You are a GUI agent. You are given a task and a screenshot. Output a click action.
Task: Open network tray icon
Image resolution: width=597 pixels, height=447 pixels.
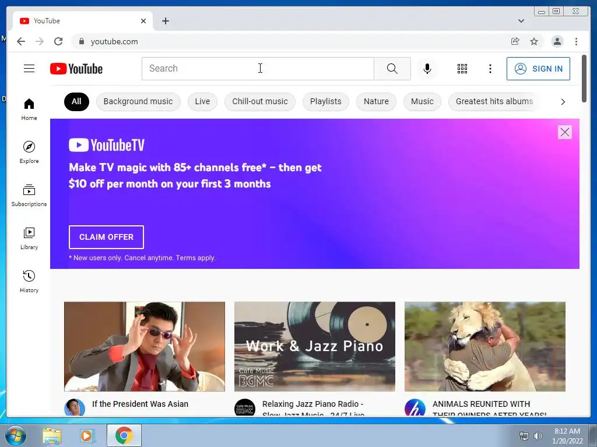(x=524, y=436)
